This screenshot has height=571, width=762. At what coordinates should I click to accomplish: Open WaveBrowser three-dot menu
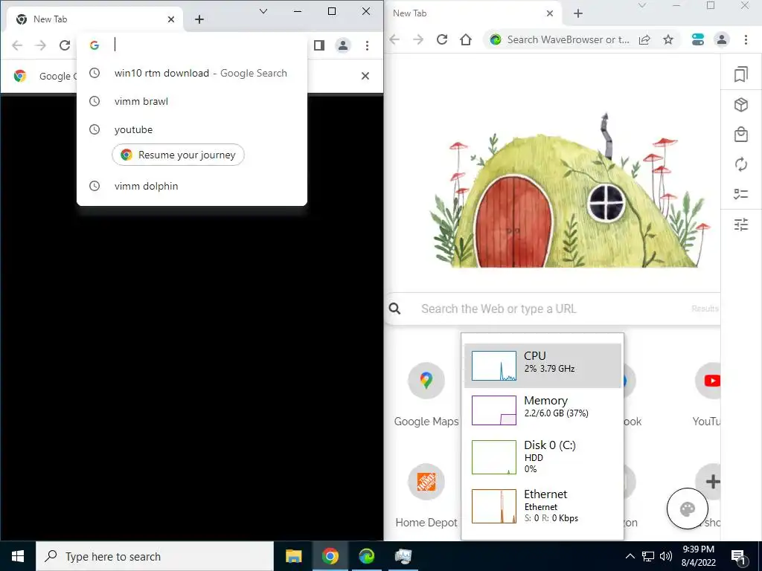coord(746,40)
